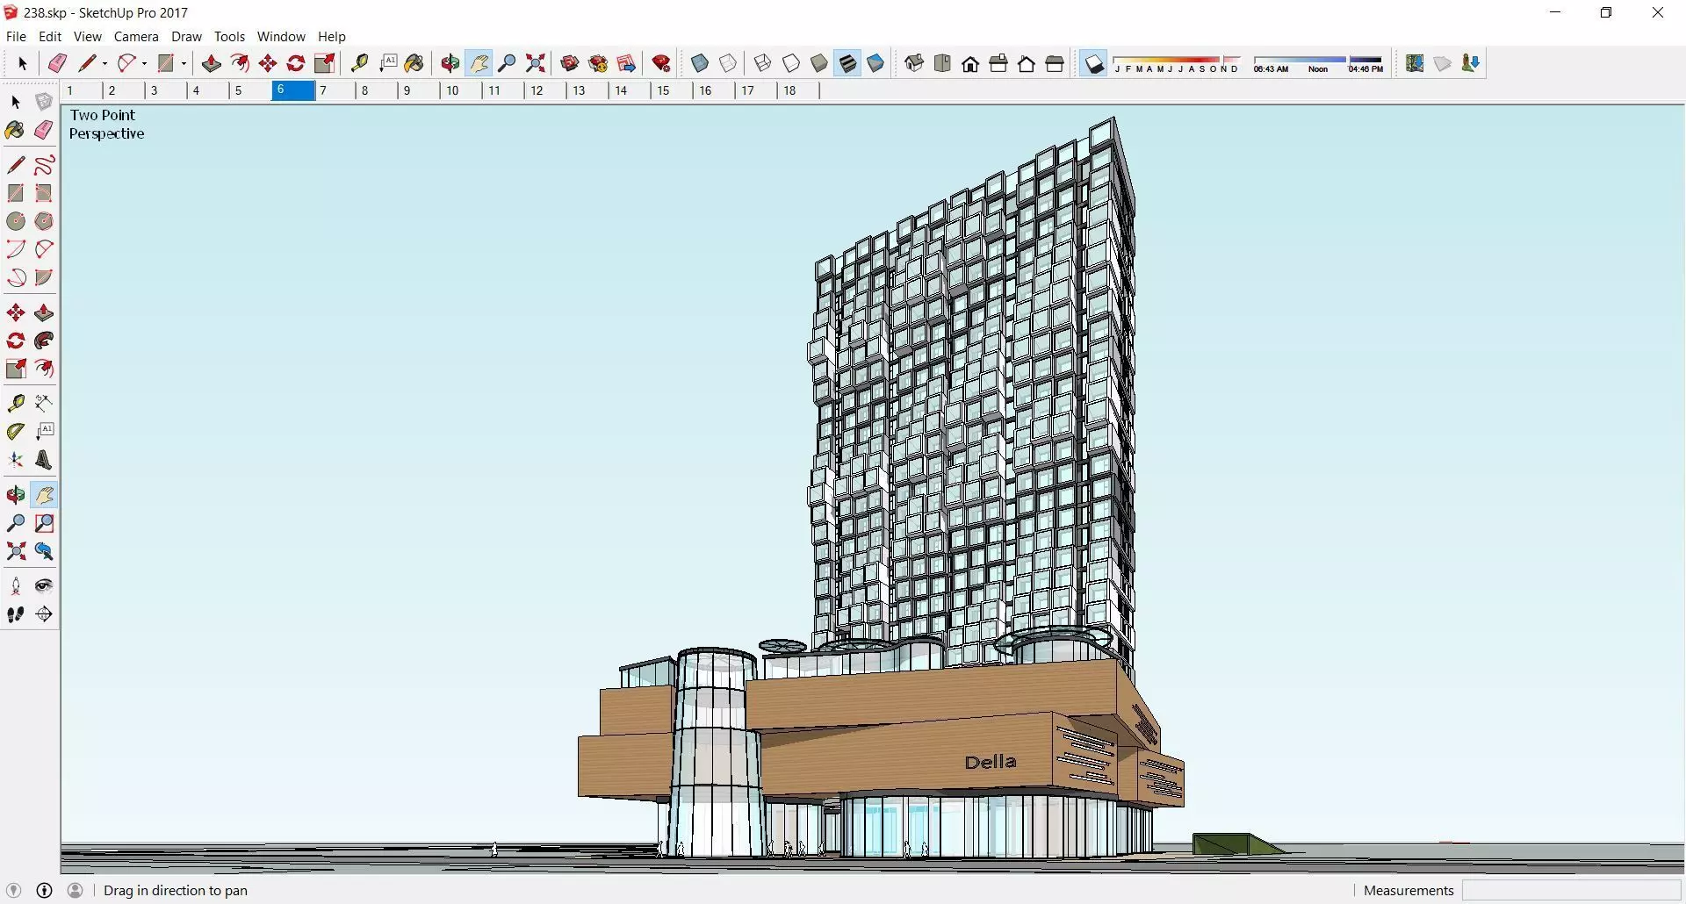The height and width of the screenshot is (904, 1686).
Task: Switch to scene tab 18
Action: pos(799,90)
